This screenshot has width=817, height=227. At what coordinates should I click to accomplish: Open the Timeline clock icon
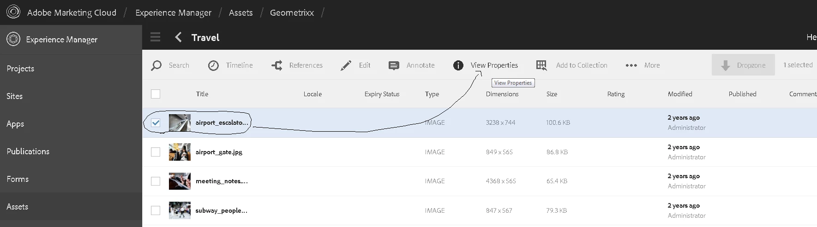(x=213, y=65)
